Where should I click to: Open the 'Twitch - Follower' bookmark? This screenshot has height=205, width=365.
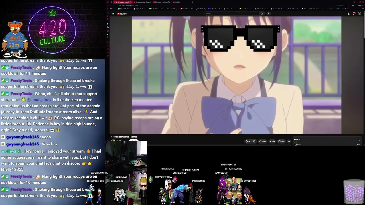(317, 9)
